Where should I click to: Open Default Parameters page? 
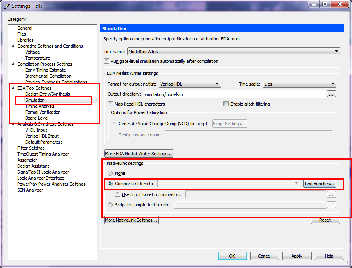pos(44,142)
